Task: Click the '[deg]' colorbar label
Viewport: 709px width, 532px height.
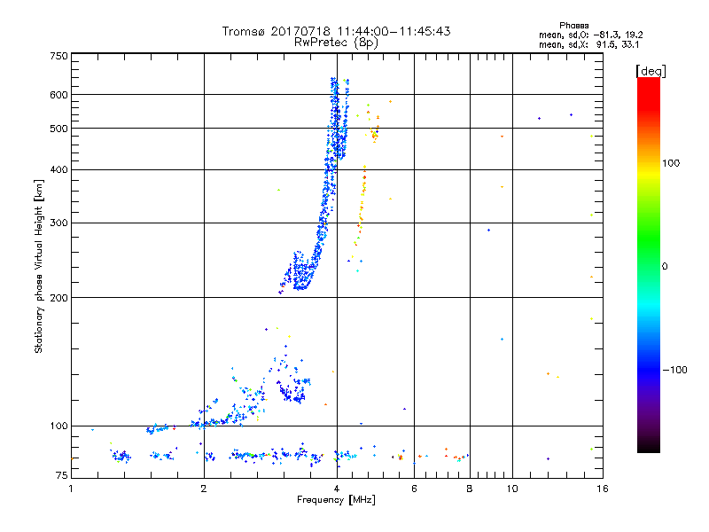Action: pyautogui.click(x=651, y=71)
